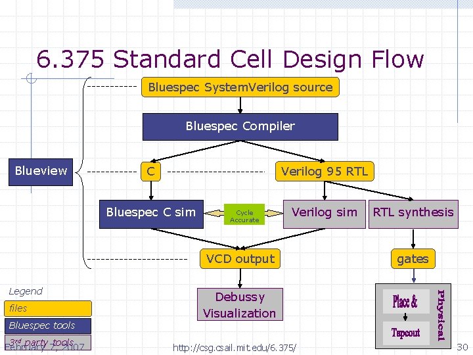Select the Debussy Visualization box

pos(240,304)
